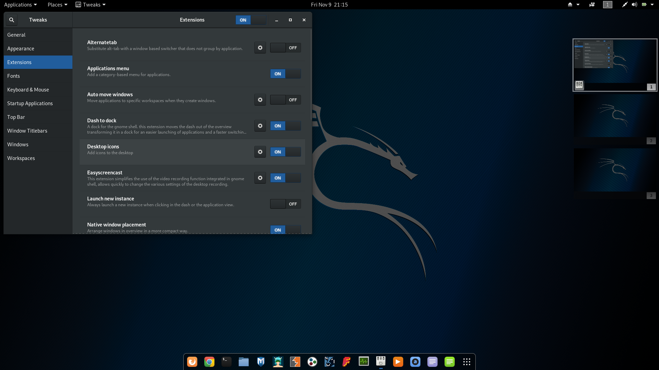The width and height of the screenshot is (659, 370).
Task: Select the Extensions sidebar item
Action: coord(38,62)
